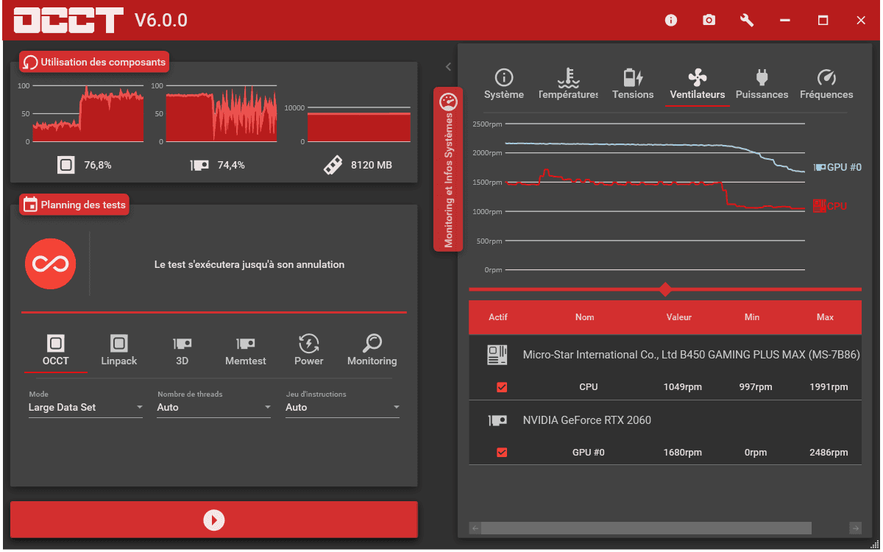Open the Fréquences monitoring tab
883x552 pixels.
coord(826,85)
